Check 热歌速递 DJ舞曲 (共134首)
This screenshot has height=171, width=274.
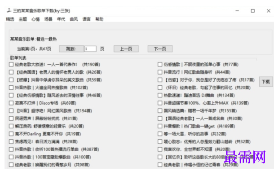click(x=160, y=95)
